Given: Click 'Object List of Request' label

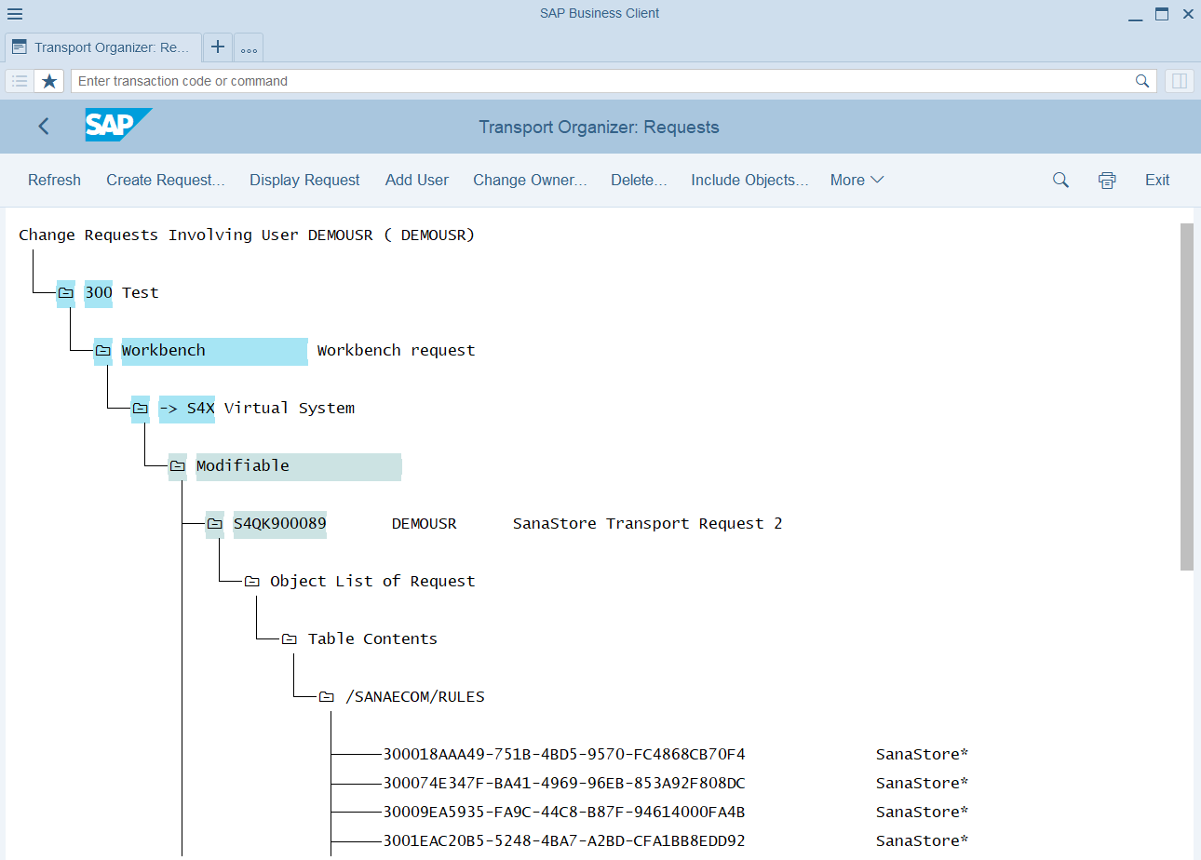Looking at the screenshot, I should [372, 582].
